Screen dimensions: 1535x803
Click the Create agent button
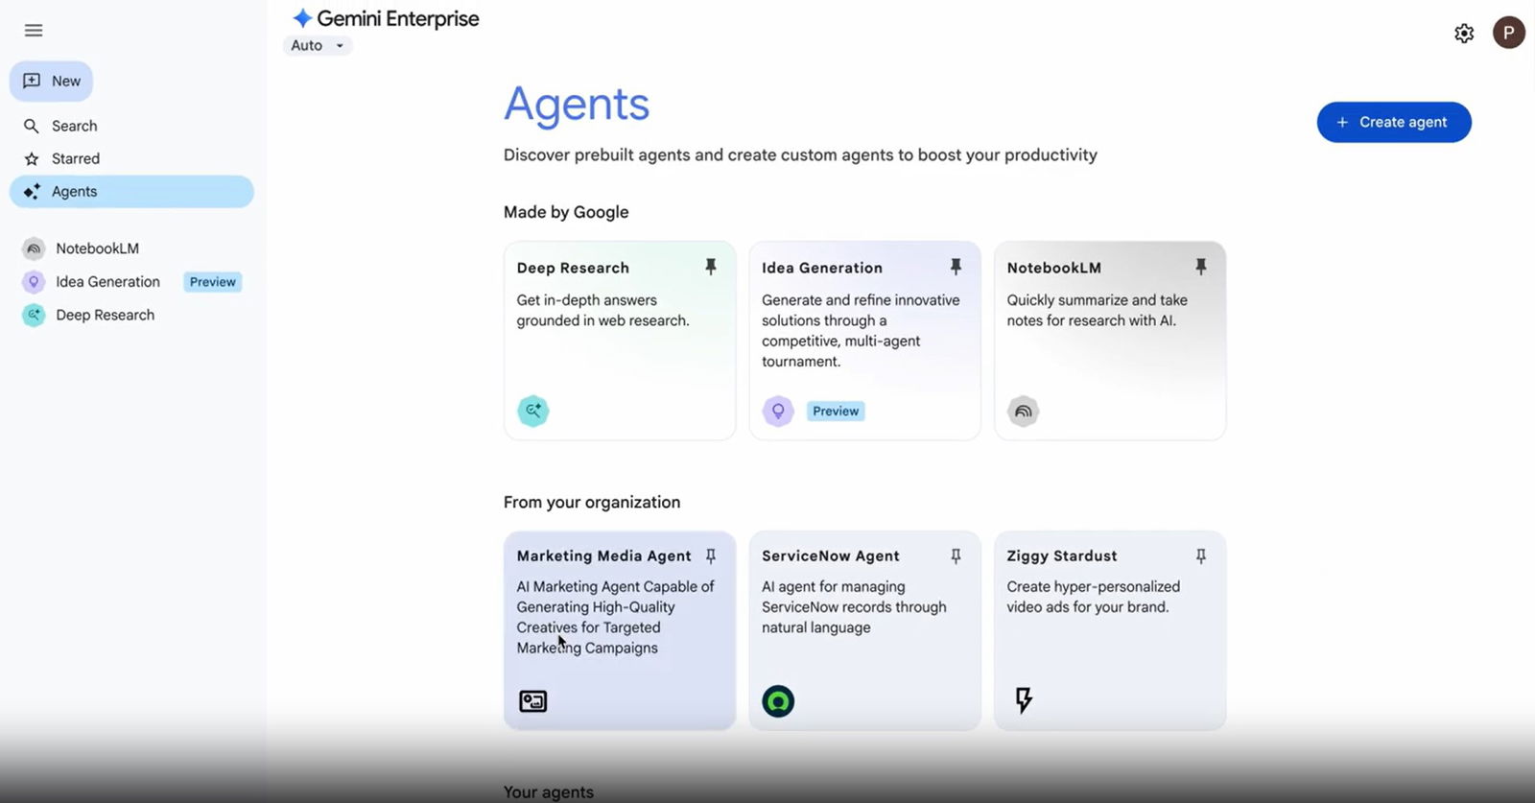(x=1394, y=122)
